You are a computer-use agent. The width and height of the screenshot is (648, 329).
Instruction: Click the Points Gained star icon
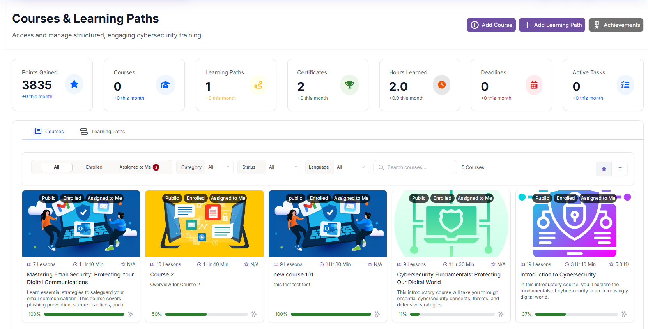click(x=74, y=84)
